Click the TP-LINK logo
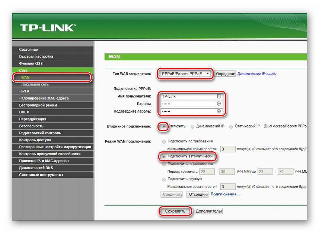 48,28
